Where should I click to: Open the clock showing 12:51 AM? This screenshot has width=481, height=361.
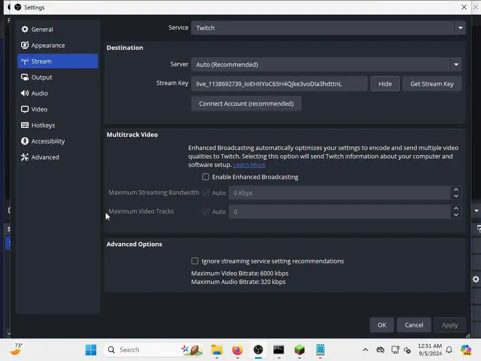tap(430, 350)
